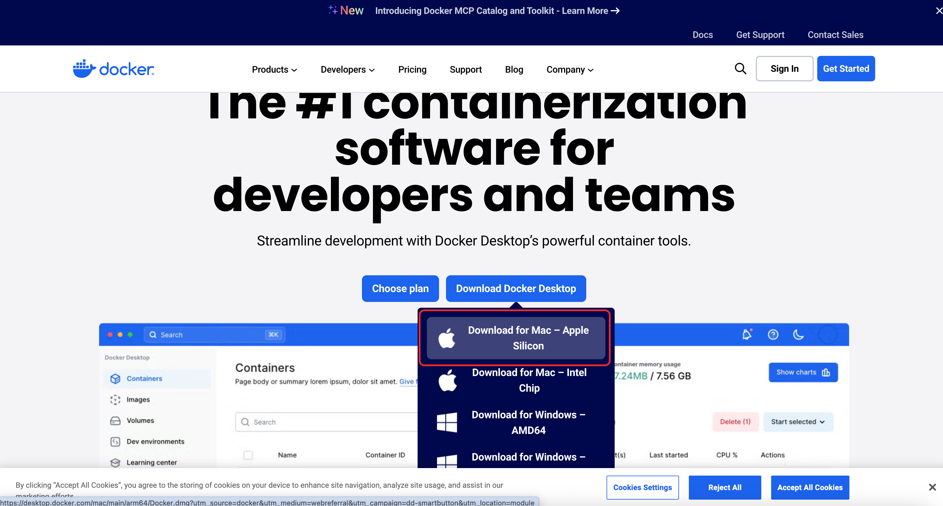Click the help question mark icon
Screen dimensions: 943x506
773,335
